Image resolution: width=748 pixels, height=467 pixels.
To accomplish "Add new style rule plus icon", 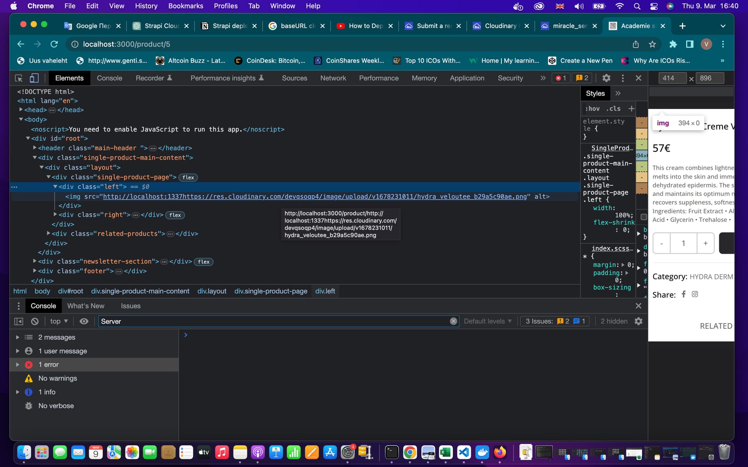I will [x=632, y=109].
